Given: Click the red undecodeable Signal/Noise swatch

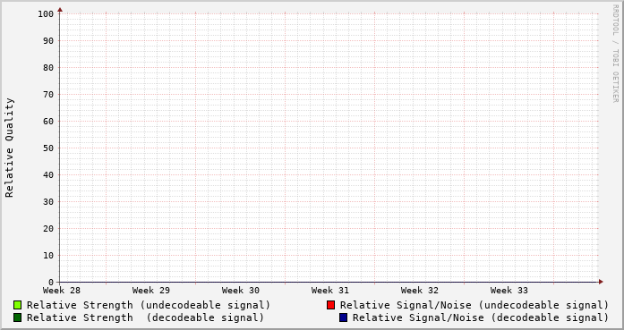Looking at the screenshot, I should (330, 305).
